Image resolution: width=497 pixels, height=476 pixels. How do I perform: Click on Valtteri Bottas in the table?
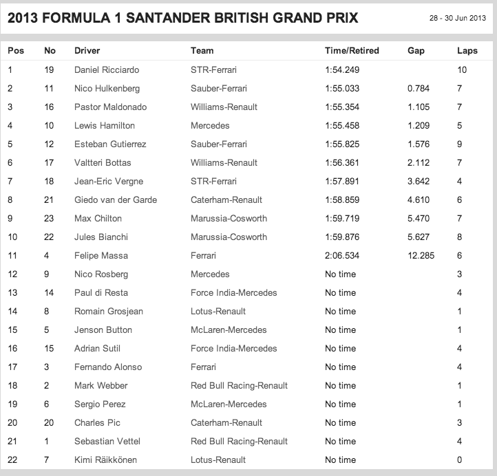tap(102, 163)
